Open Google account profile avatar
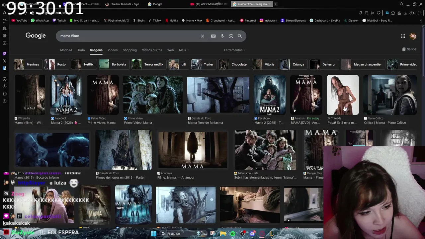 413,36
